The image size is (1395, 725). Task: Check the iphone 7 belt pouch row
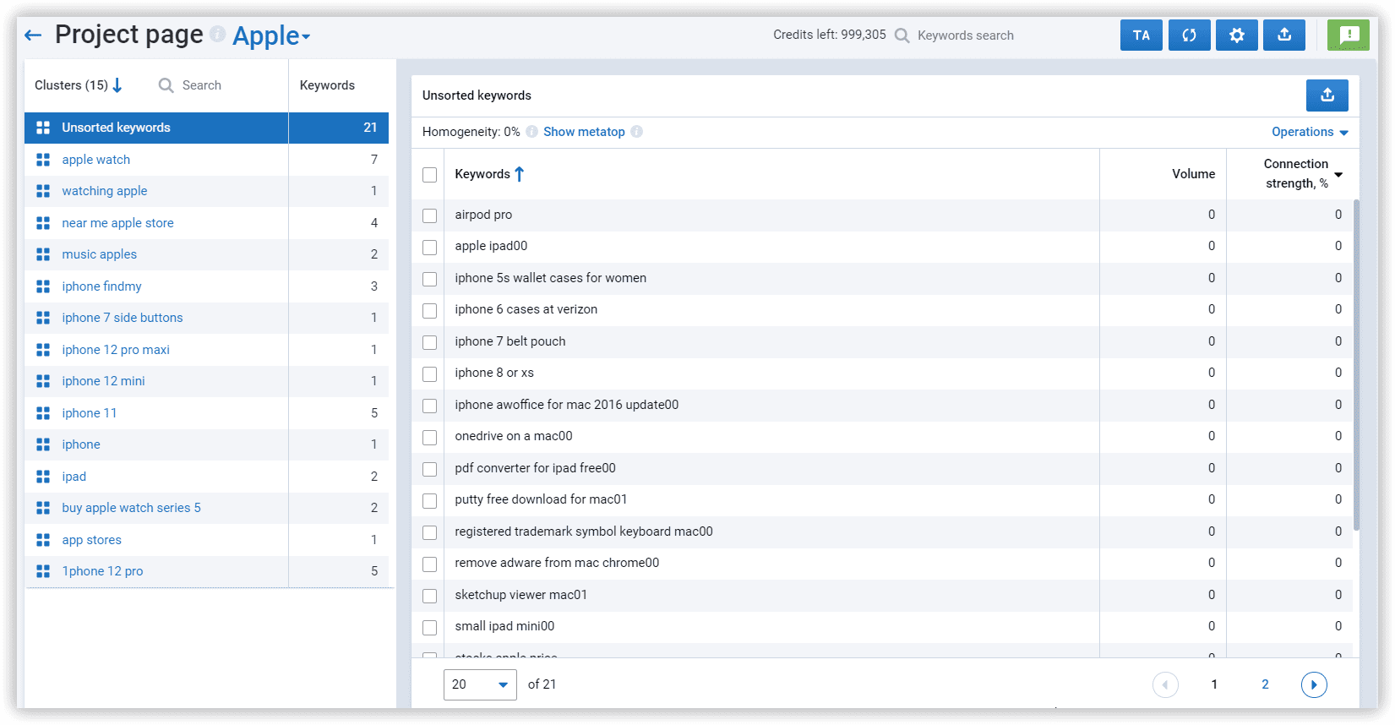pos(430,342)
